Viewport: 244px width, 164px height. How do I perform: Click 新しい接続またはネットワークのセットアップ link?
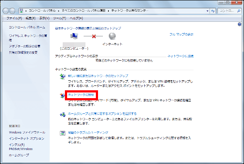pos(98,76)
